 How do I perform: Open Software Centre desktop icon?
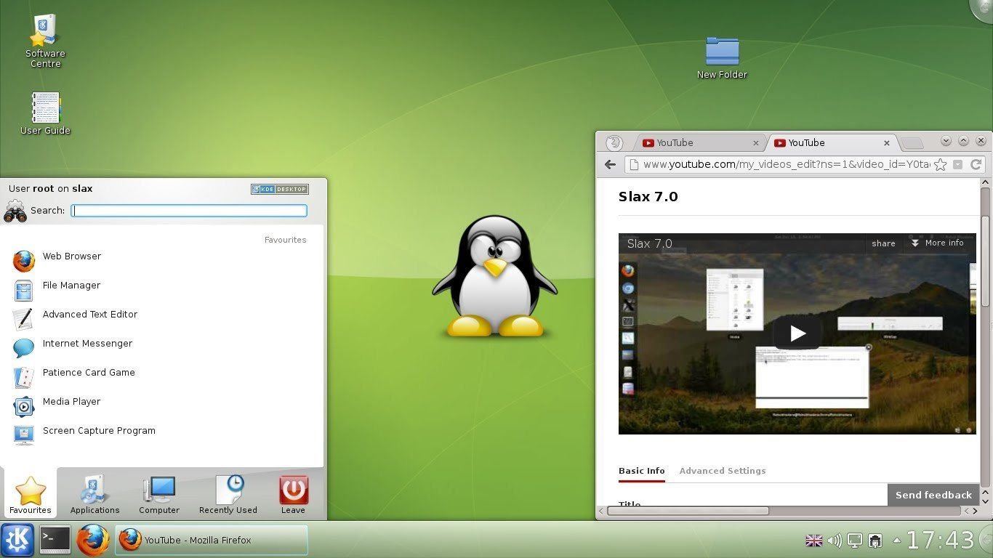click(x=45, y=41)
